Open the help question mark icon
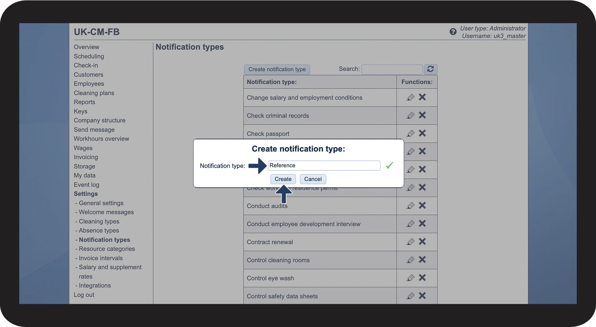 (x=453, y=32)
